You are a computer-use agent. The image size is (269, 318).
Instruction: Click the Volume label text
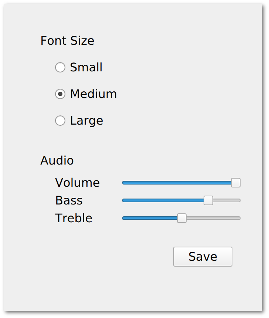pyautogui.click(x=77, y=182)
